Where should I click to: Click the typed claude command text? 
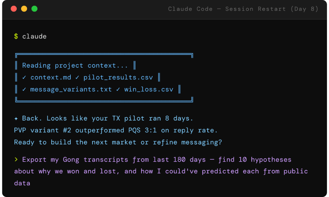tap(35, 36)
